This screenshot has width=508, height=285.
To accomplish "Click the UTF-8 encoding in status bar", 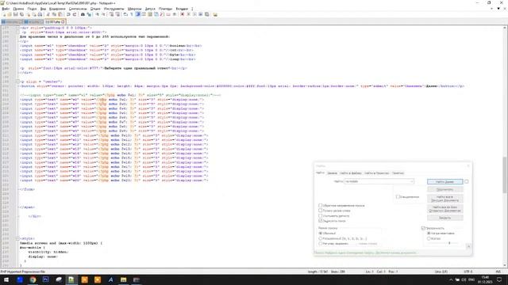I will pyautogui.click(x=468, y=272).
